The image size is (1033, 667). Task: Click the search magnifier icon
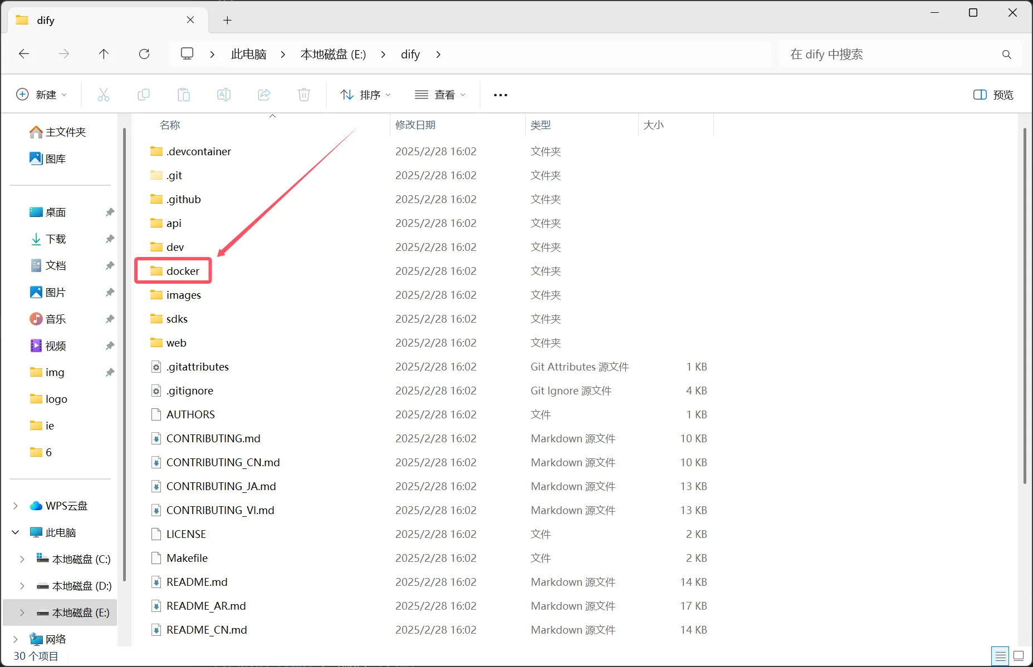1006,55
